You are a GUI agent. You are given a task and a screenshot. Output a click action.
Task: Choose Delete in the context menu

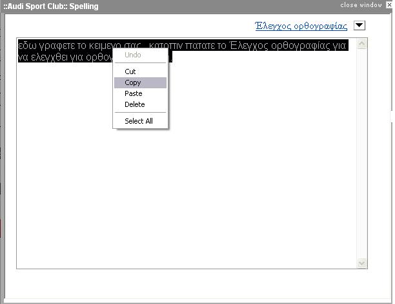coord(135,104)
